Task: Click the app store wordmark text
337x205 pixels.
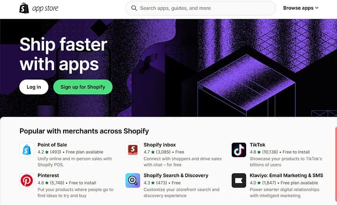Action: [x=45, y=8]
